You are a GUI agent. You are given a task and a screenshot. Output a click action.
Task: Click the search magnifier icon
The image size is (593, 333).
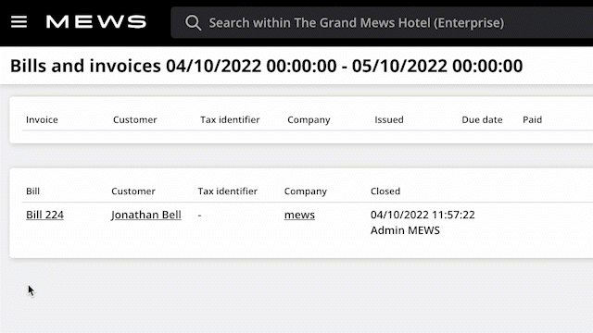[193, 23]
